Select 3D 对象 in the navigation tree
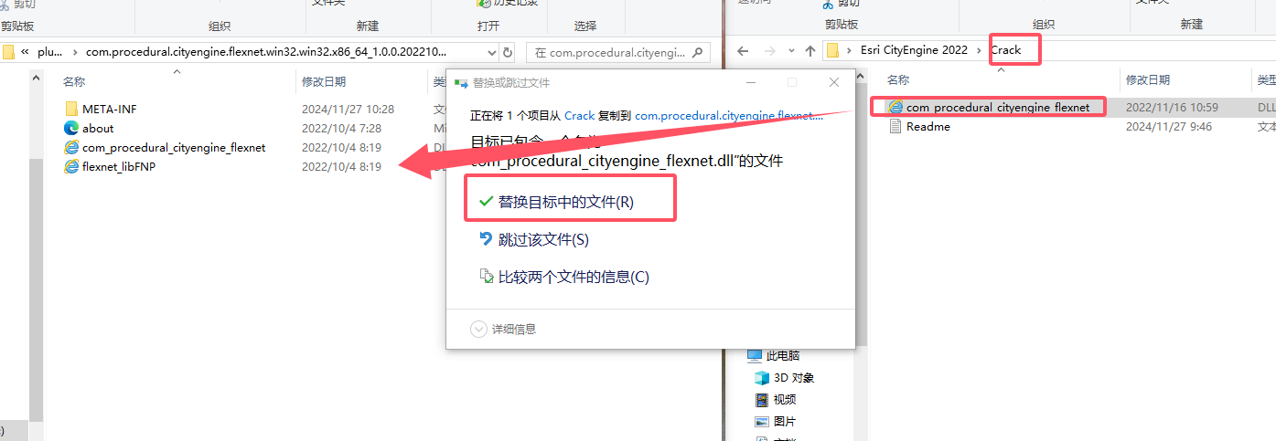The height and width of the screenshot is (441, 1276). pos(794,377)
